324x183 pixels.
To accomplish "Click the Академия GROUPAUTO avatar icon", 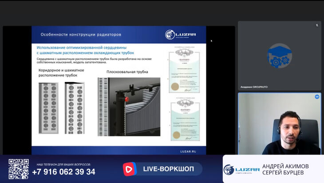I will pyautogui.click(x=279, y=56).
